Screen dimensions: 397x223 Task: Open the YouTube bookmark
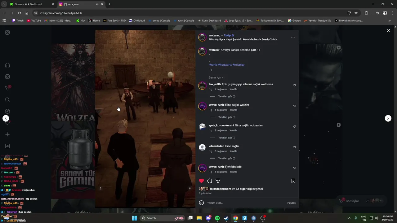point(34,21)
